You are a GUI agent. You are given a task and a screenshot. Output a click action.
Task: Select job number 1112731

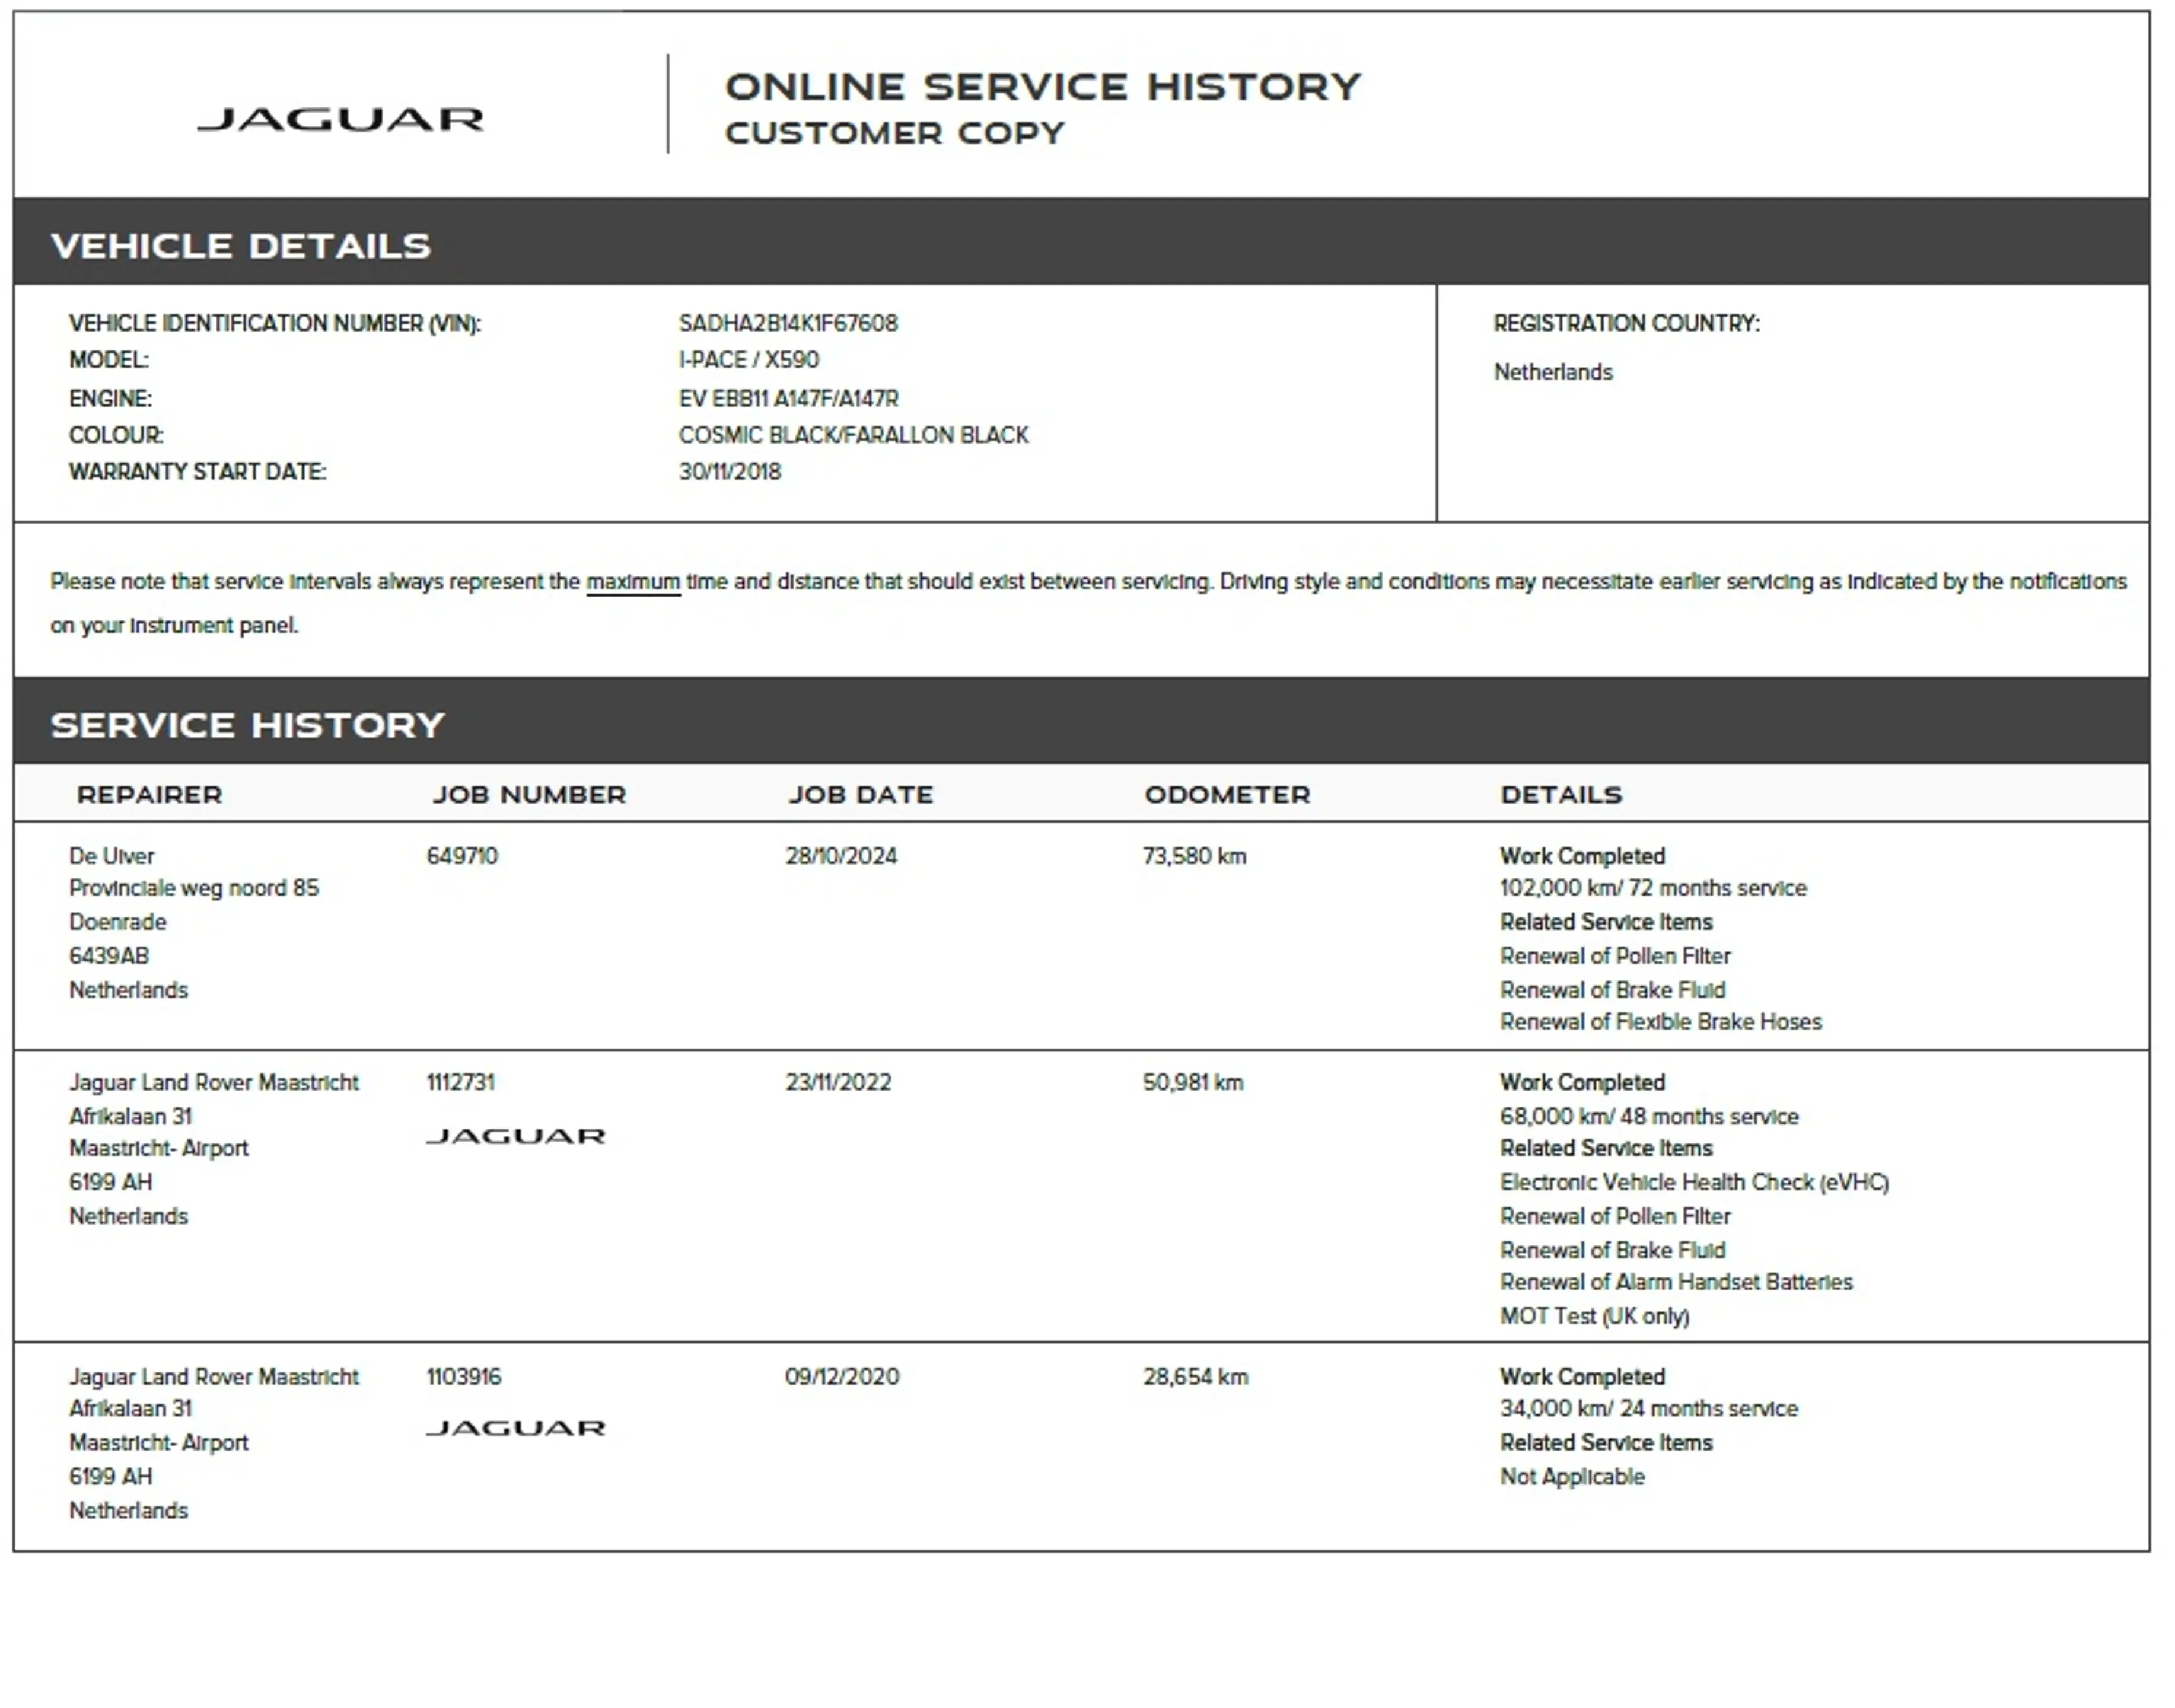(x=460, y=1082)
